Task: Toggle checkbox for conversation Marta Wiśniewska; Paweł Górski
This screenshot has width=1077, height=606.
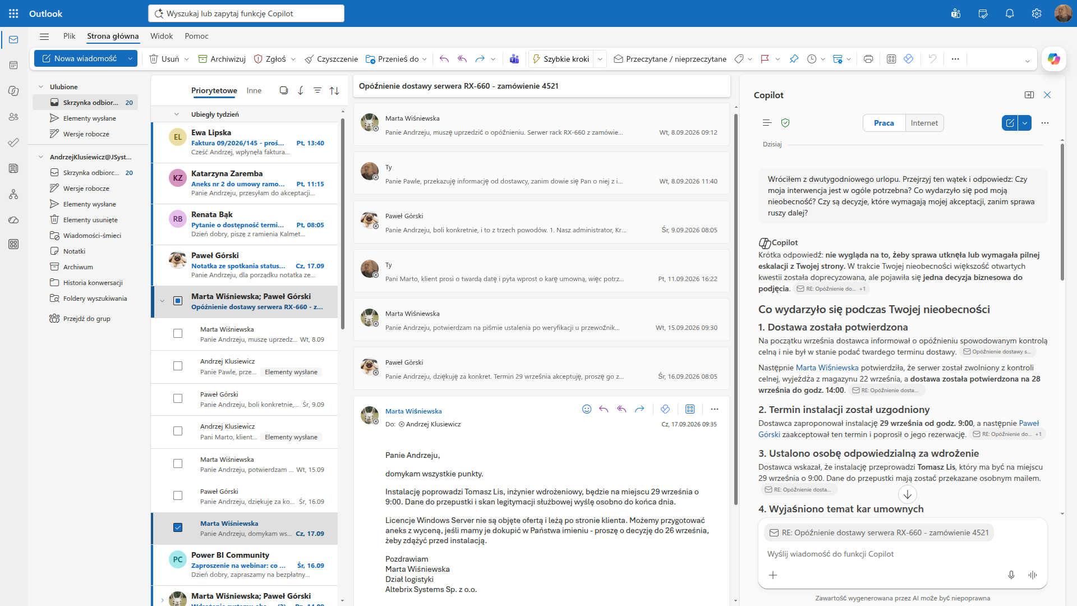Action: pos(178,301)
